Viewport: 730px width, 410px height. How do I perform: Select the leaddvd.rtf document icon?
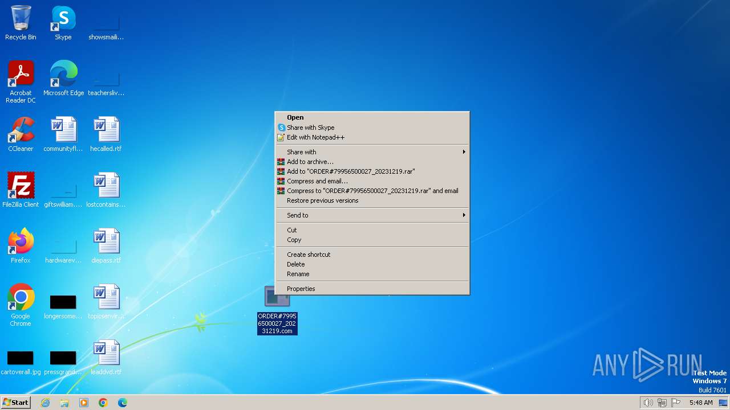coord(106,358)
